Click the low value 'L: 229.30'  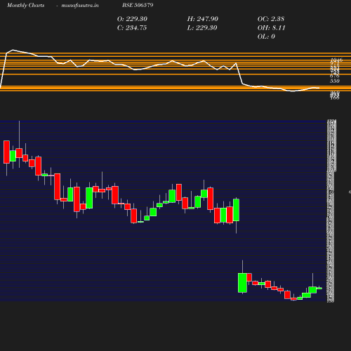tap(202, 28)
